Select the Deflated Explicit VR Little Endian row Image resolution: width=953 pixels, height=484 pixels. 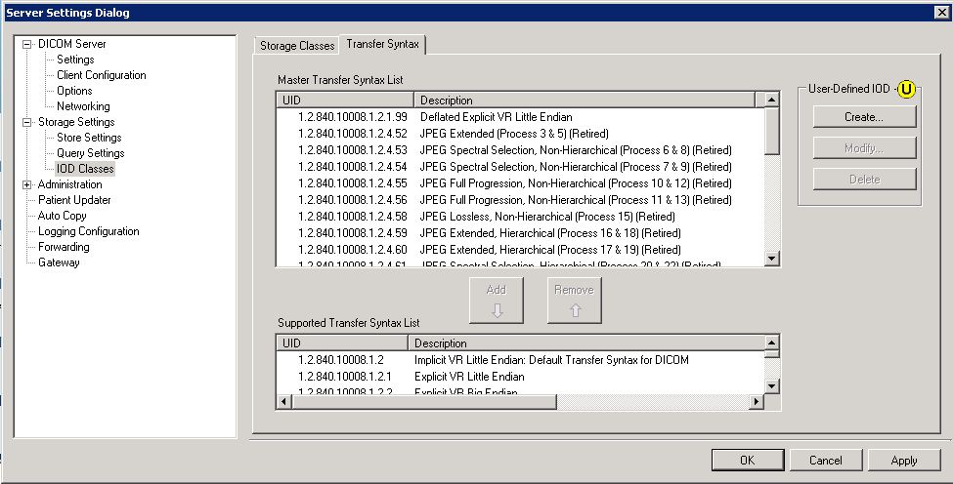[x=496, y=117]
